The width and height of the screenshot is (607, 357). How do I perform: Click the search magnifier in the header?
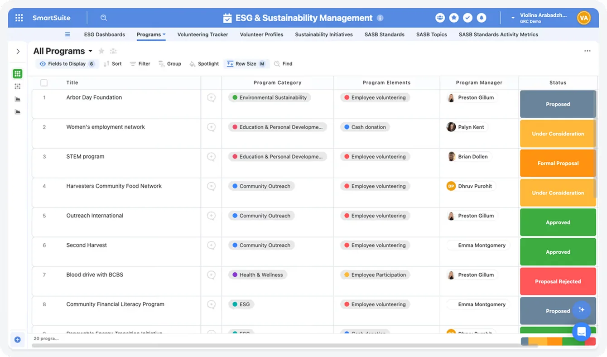[104, 18]
